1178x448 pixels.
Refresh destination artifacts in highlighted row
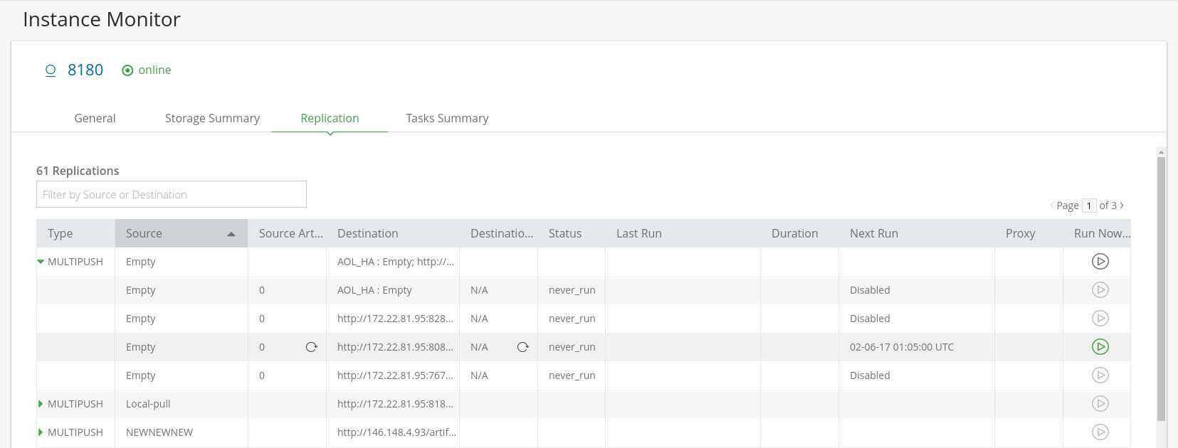click(x=522, y=347)
